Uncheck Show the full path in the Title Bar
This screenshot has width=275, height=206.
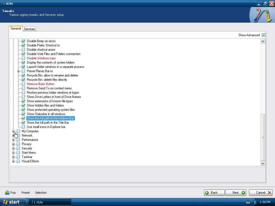click(x=23, y=123)
